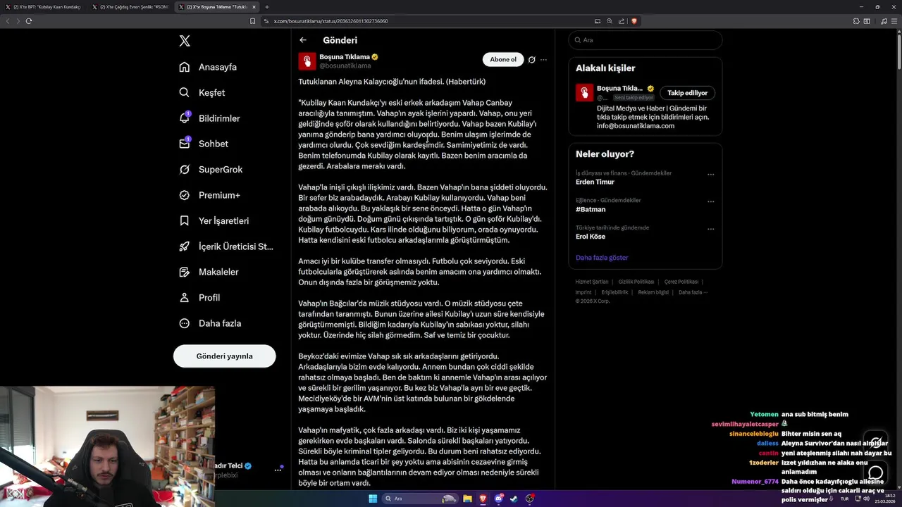Open Erol Köse trend

591,237
